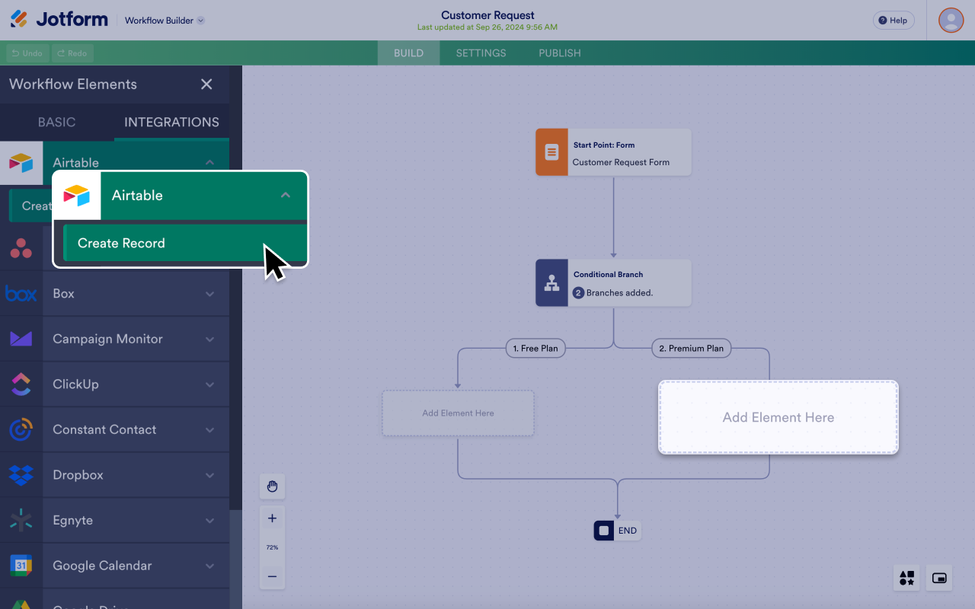Select the Premium Plan branch label
The height and width of the screenshot is (609, 975).
[691, 348]
